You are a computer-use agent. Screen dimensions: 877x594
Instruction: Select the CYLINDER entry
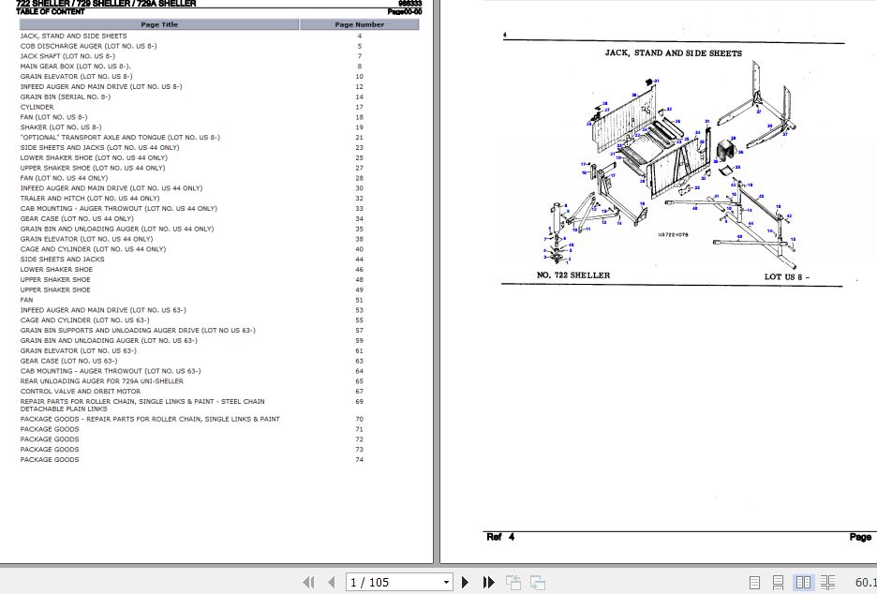click(37, 107)
